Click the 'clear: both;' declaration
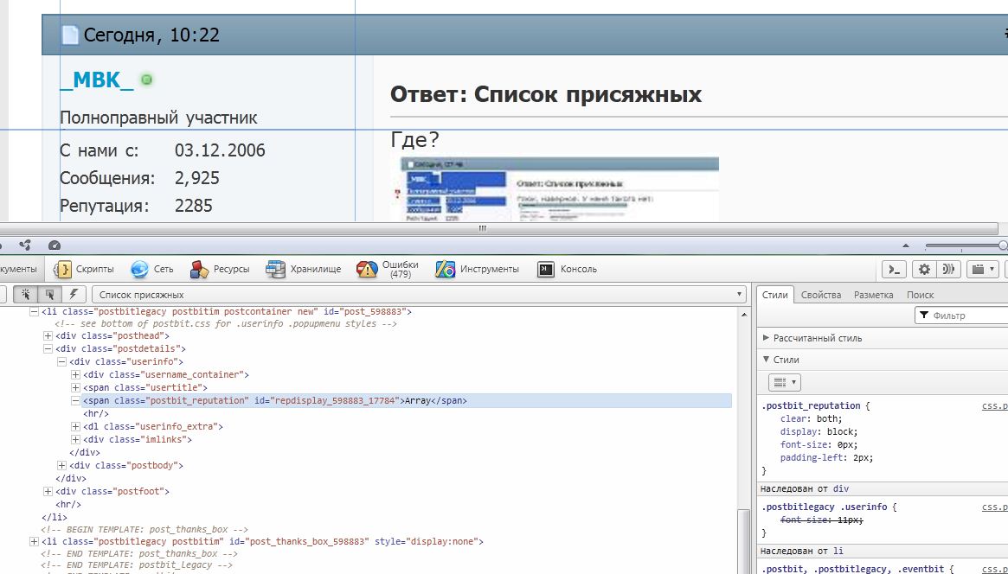The width and height of the screenshot is (1008, 574). (812, 418)
